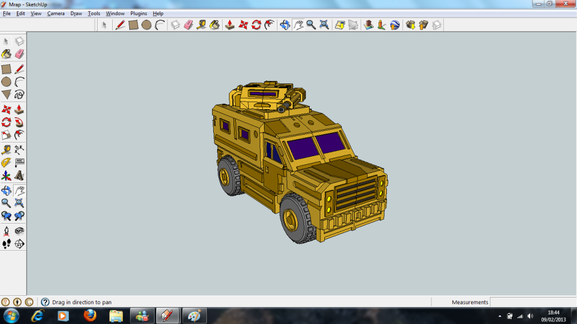Select the Move tool in the horizontal toolbar
This screenshot has width=577, height=324.
coord(243,25)
